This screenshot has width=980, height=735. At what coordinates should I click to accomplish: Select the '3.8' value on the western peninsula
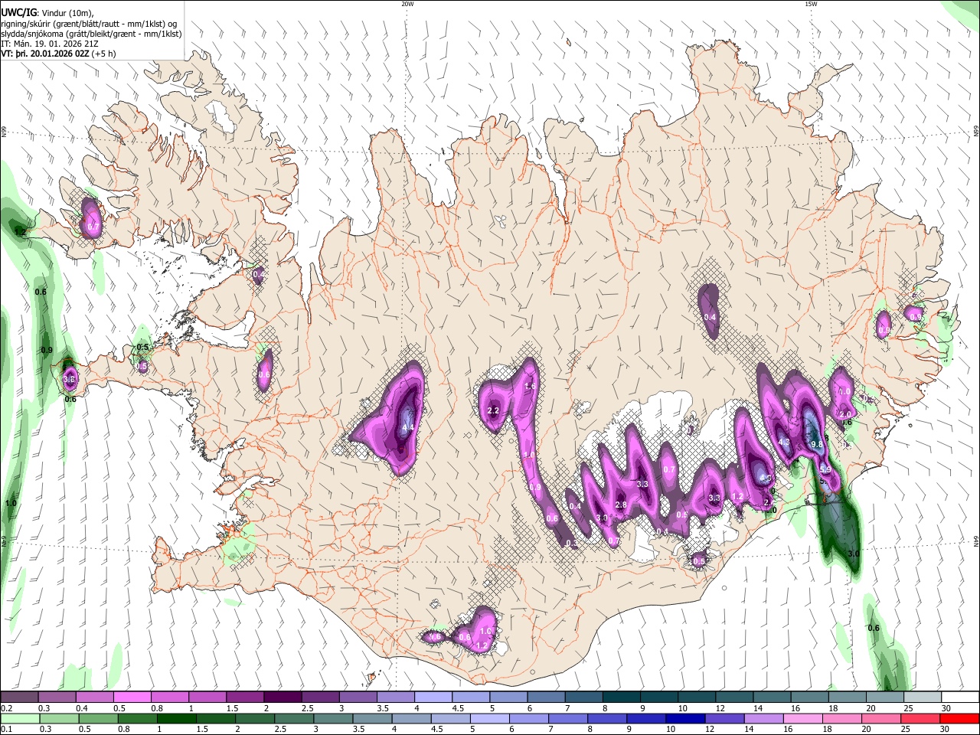click(x=69, y=379)
